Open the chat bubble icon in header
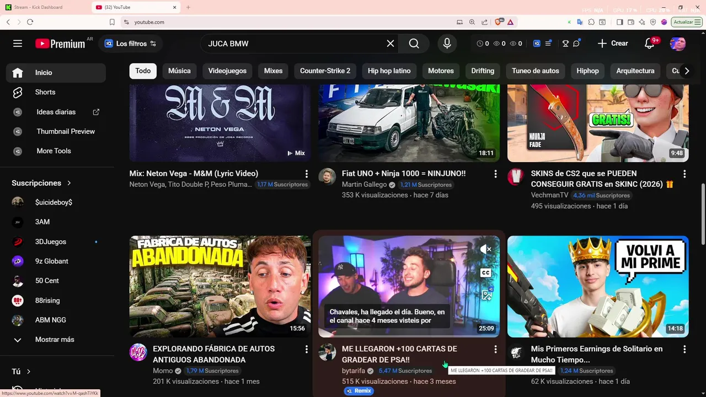 point(577,44)
